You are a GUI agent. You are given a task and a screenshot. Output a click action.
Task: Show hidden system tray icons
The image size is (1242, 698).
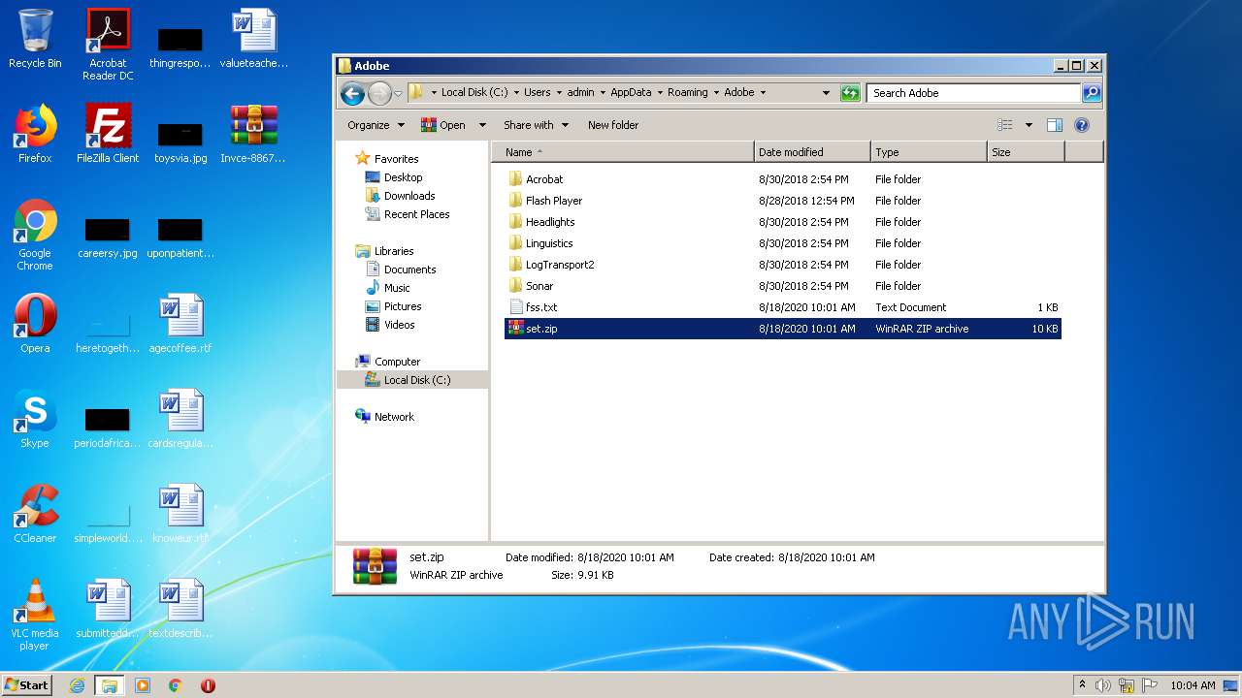pyautogui.click(x=1082, y=685)
